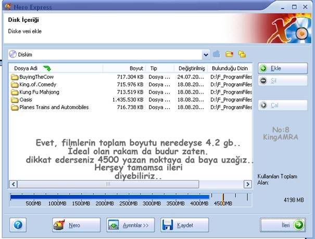Click the green arrow sort icon in header

point(47,69)
